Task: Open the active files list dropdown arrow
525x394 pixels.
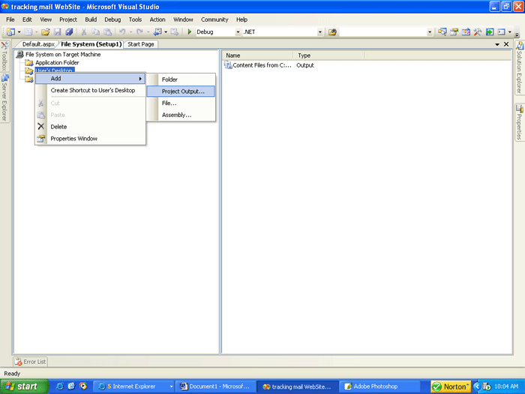Action: coord(497,44)
